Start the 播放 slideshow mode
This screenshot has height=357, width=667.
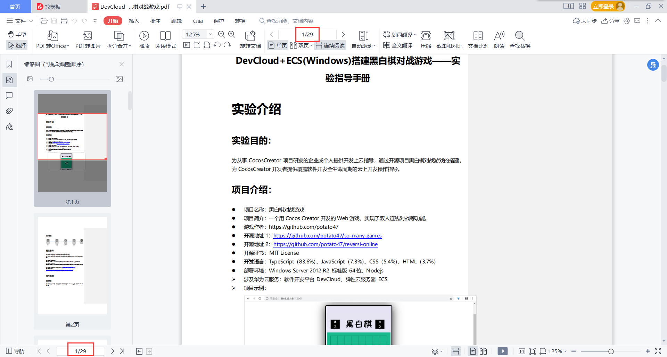coord(144,39)
